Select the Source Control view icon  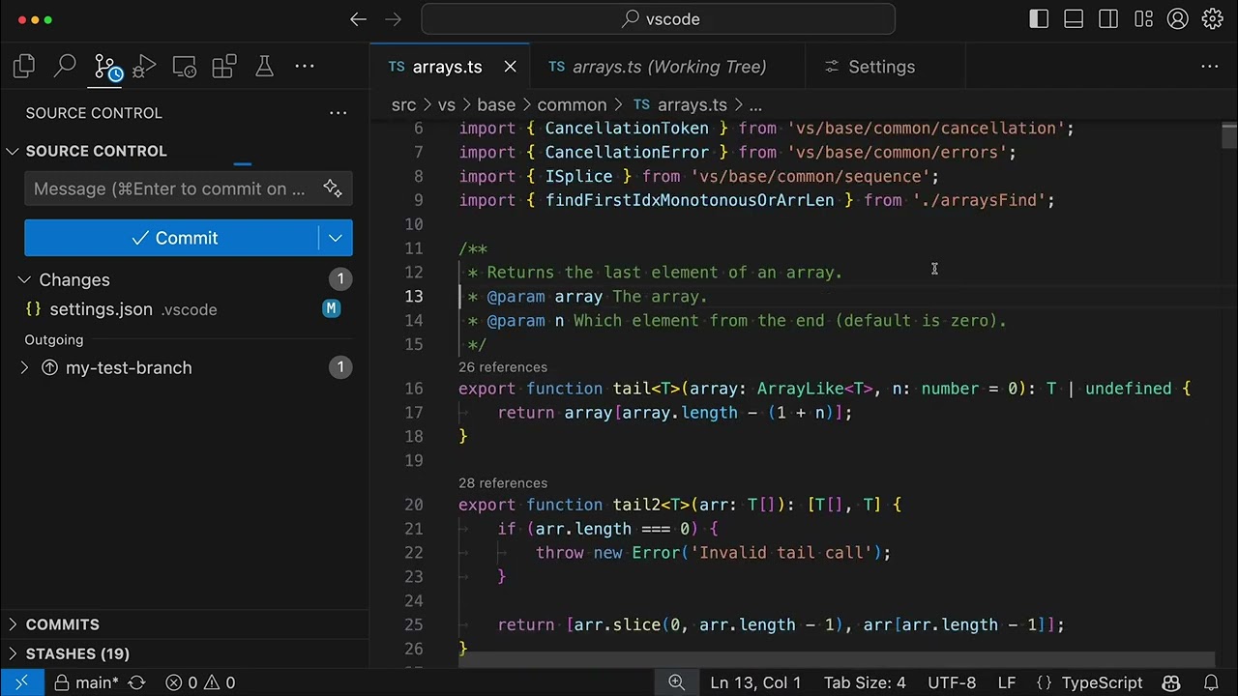pyautogui.click(x=106, y=67)
